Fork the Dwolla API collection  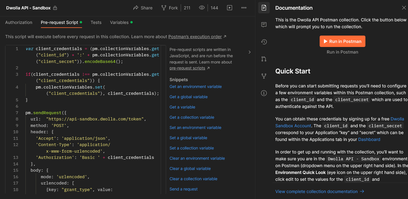point(169,8)
